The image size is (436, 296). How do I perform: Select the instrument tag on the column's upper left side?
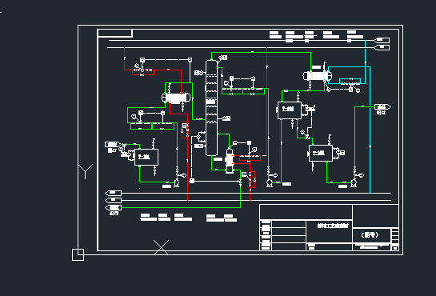(198, 73)
